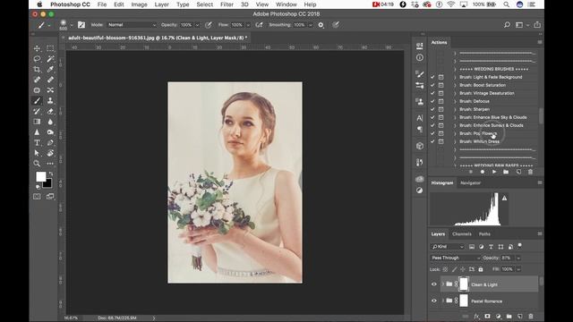Open the brush settings panel in options bar
This screenshot has width=573, height=322.
tap(81, 25)
